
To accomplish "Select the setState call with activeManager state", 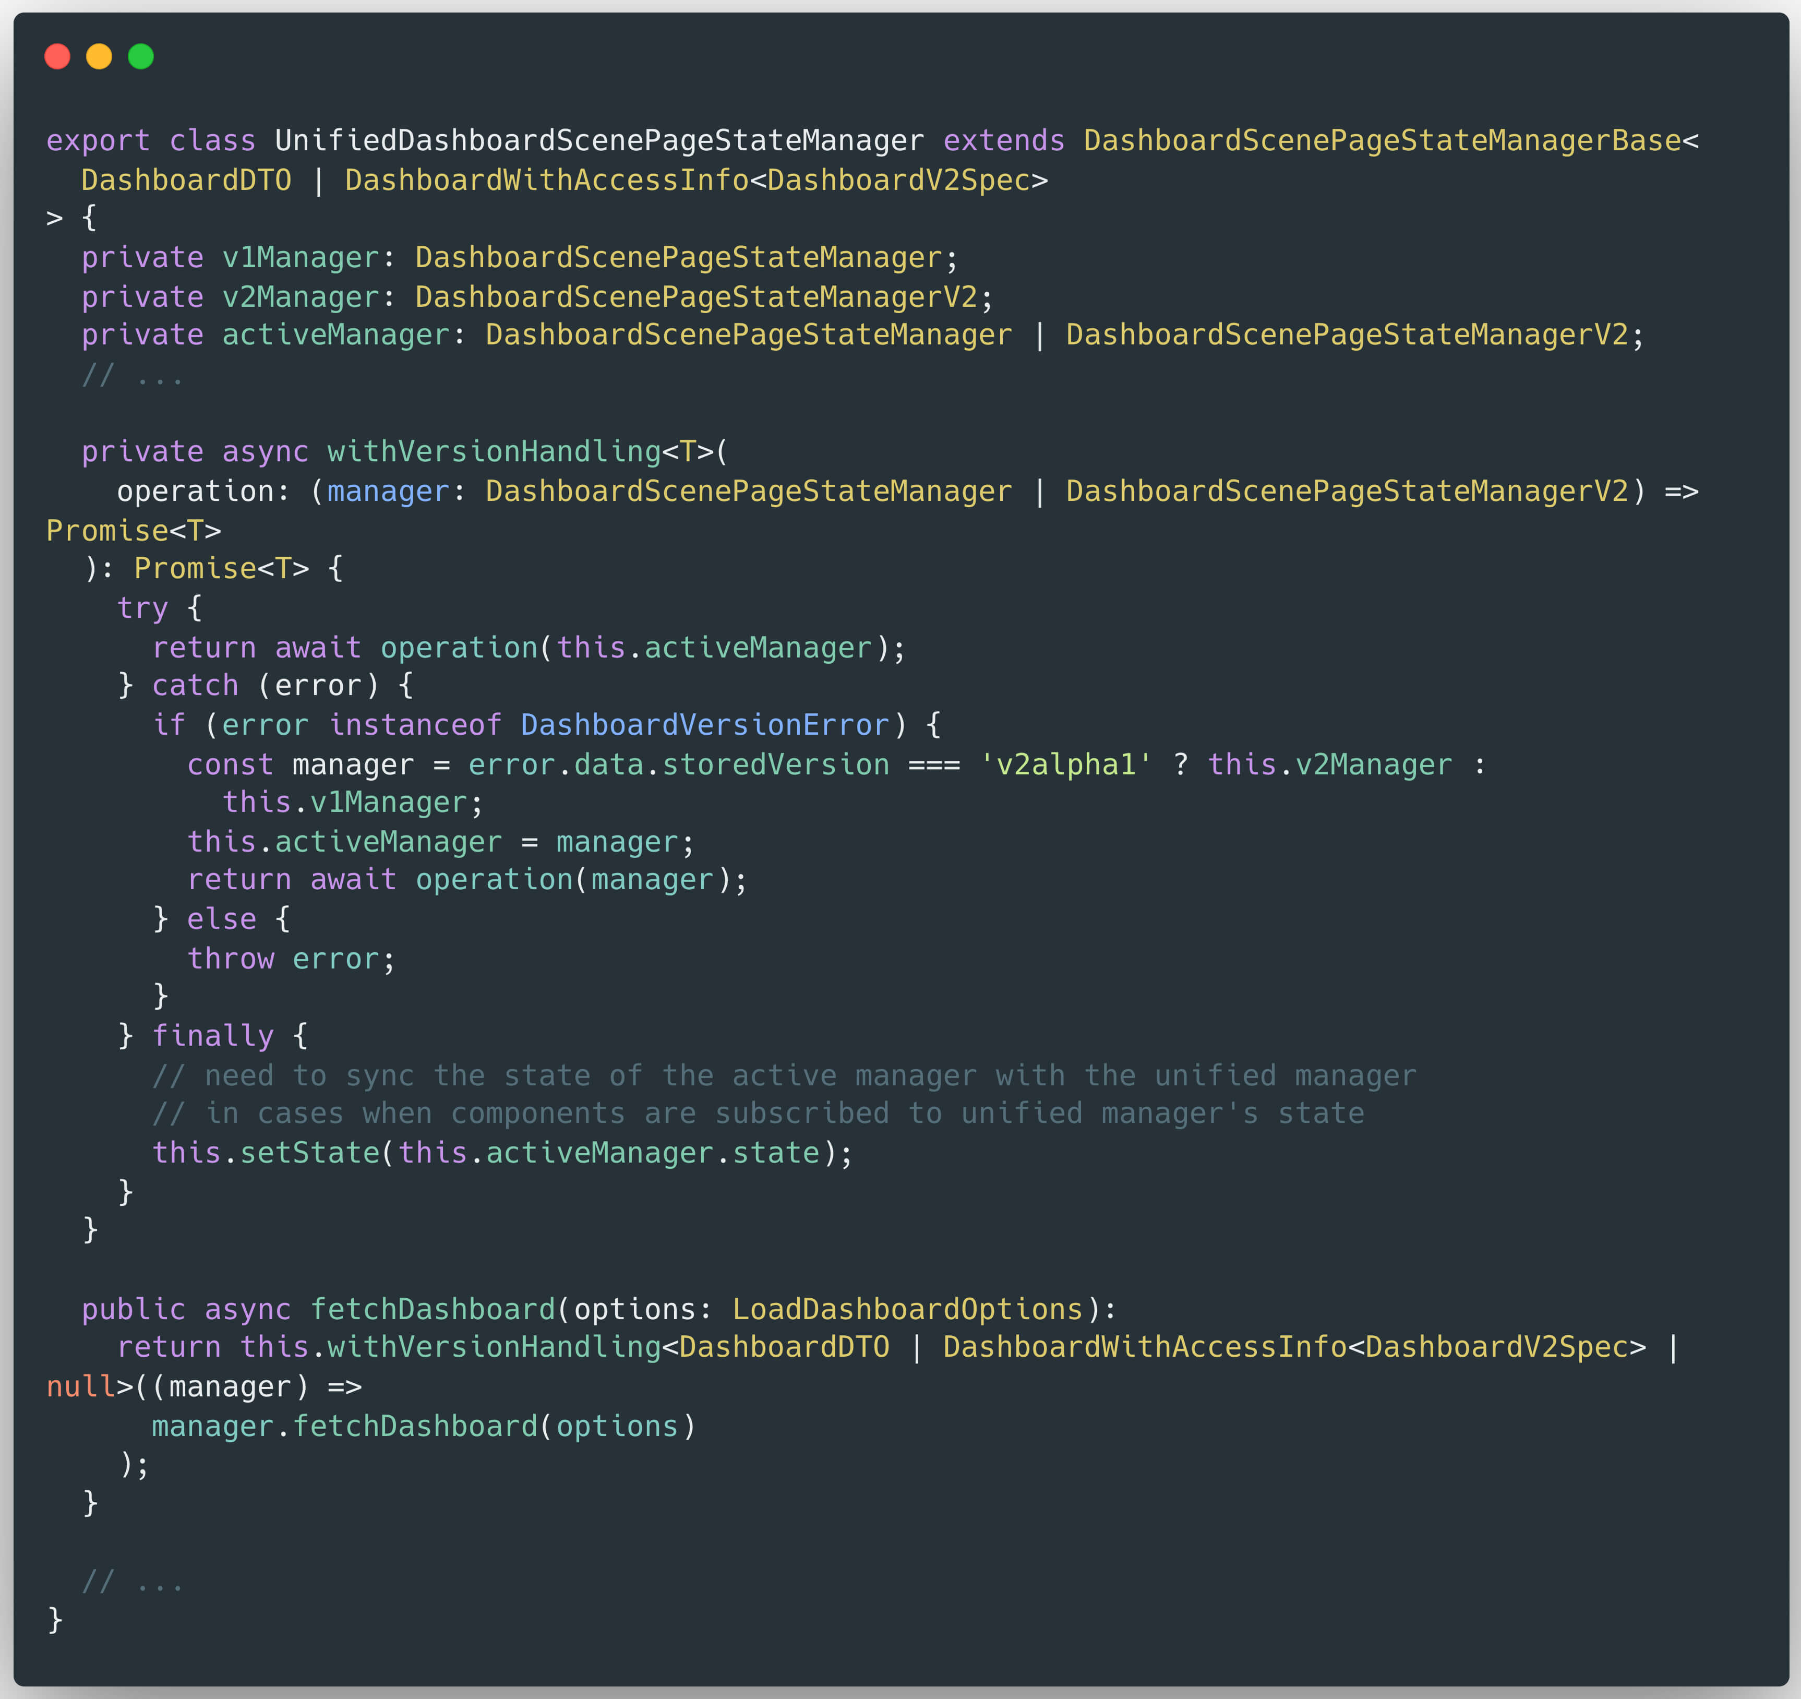I will 501,1152.
